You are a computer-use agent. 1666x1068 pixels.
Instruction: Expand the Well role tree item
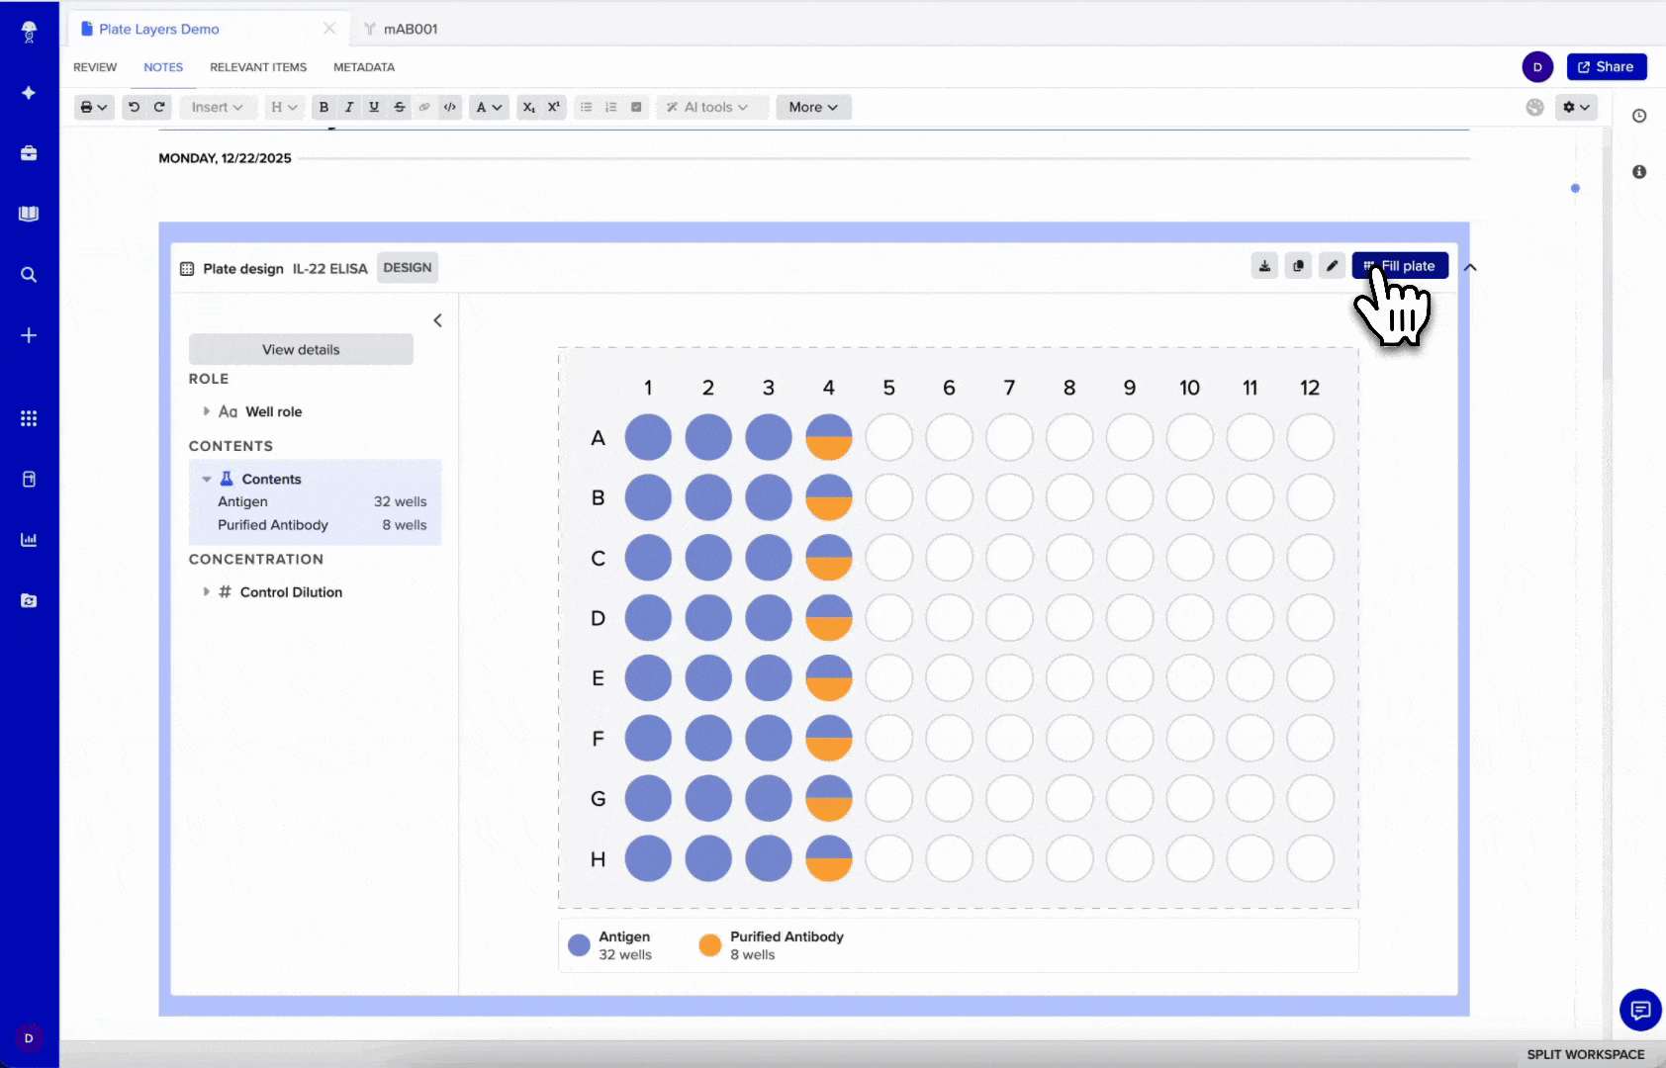(206, 411)
